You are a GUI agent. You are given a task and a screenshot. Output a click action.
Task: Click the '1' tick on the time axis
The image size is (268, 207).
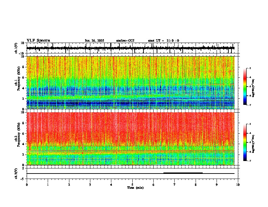coord(48,184)
